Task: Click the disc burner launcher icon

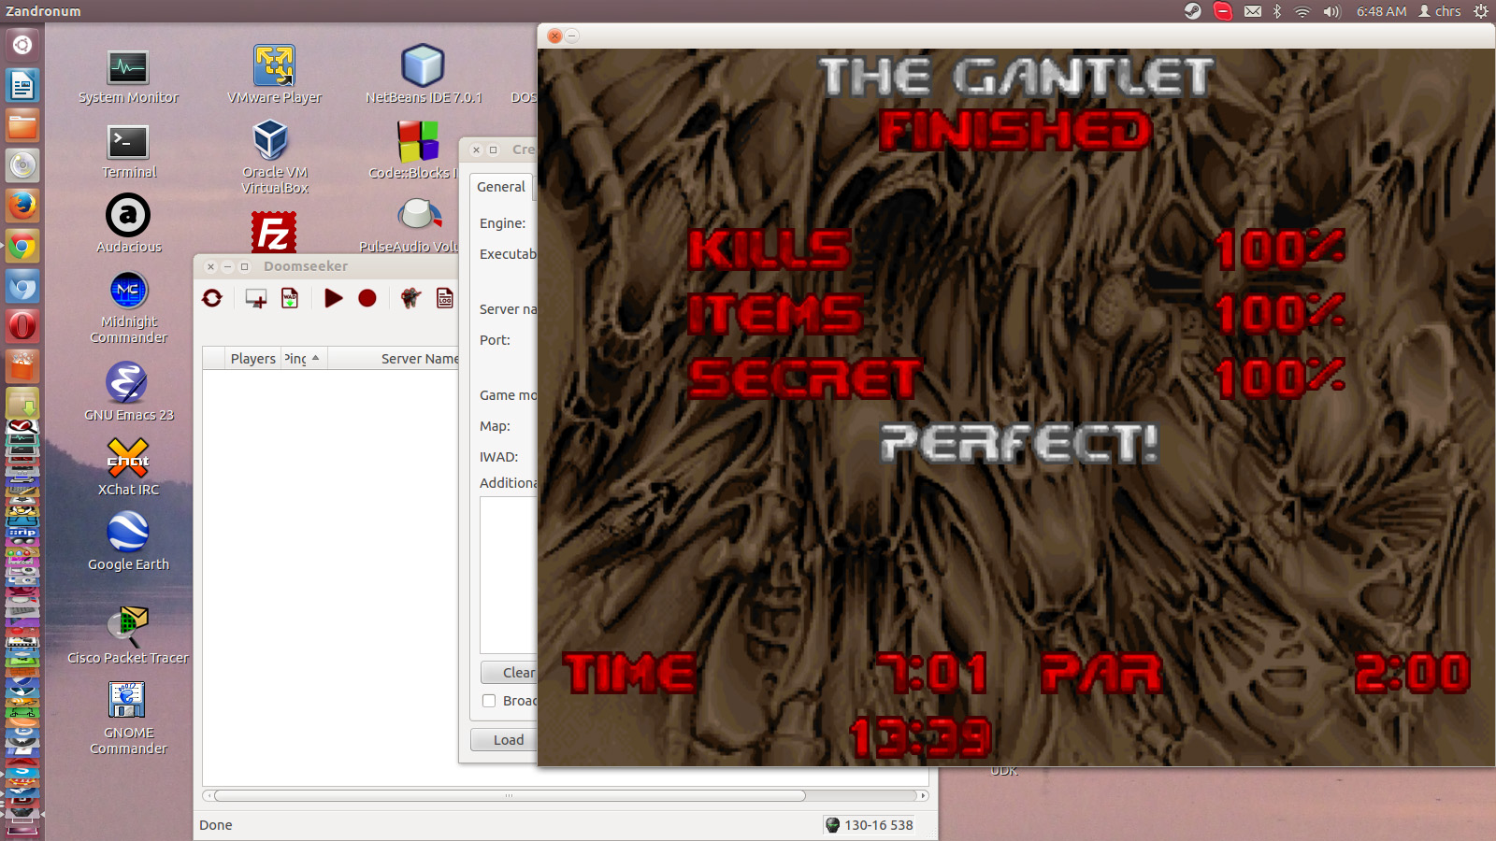Action: [22, 165]
